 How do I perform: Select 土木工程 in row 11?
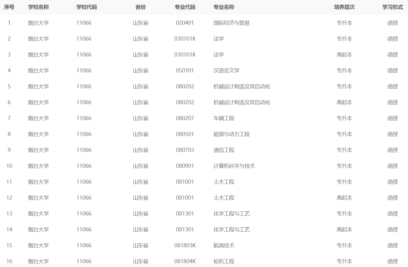(x=224, y=182)
